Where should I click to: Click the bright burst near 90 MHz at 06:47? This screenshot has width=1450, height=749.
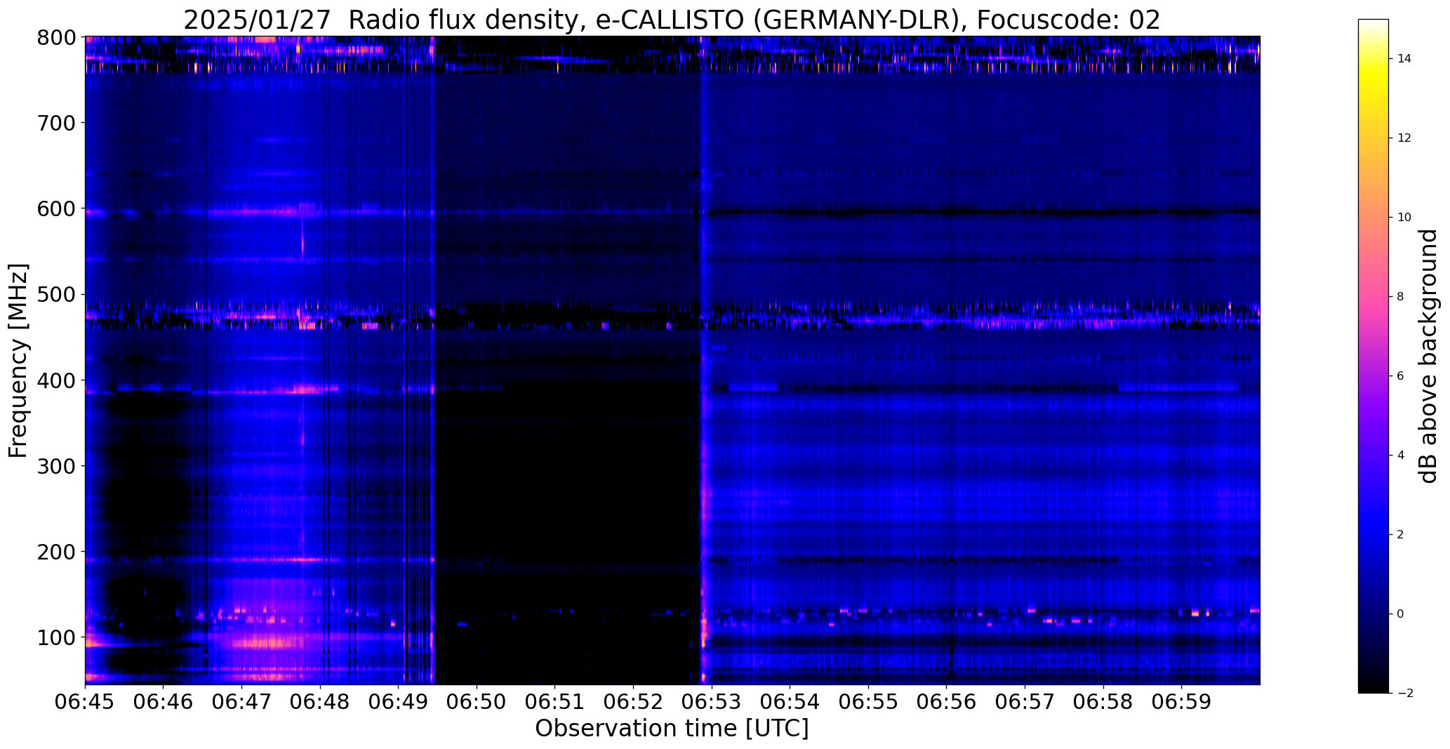pos(268,642)
